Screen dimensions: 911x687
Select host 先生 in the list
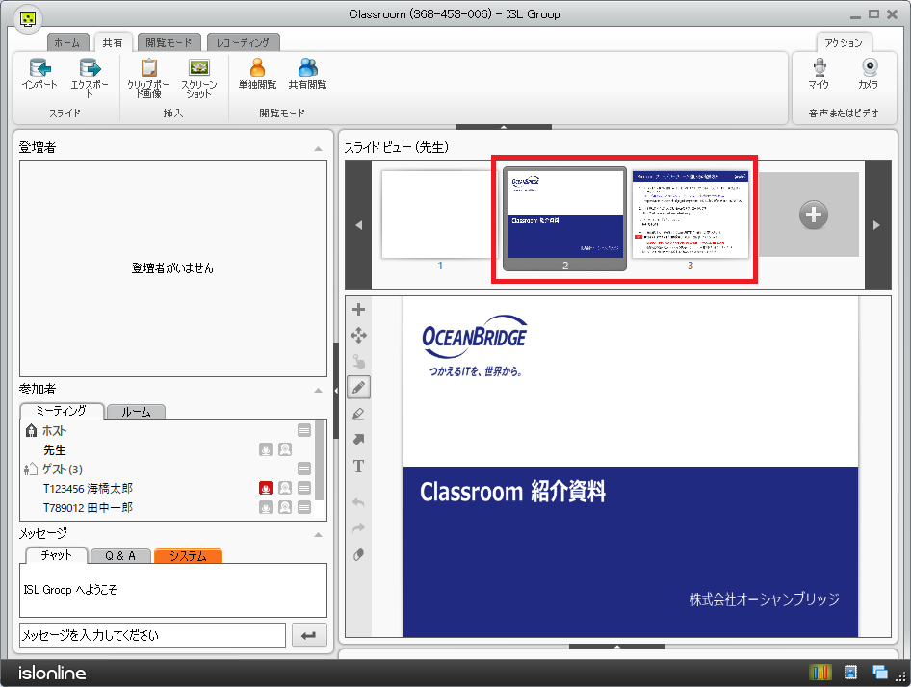55,450
